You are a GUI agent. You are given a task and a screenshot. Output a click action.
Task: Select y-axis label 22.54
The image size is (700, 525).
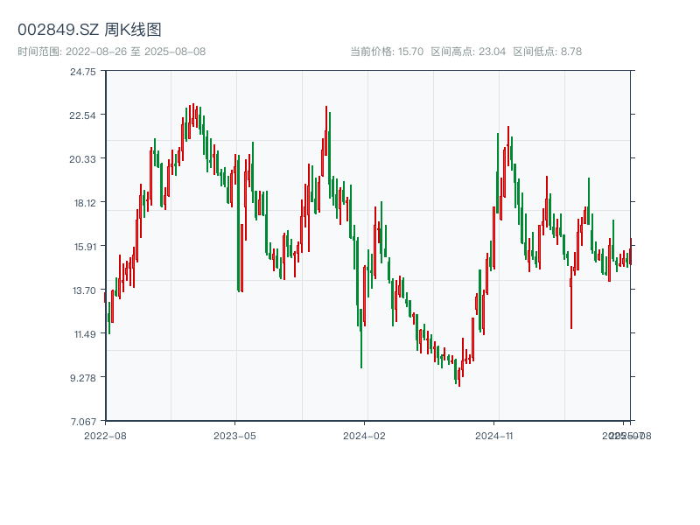82,115
